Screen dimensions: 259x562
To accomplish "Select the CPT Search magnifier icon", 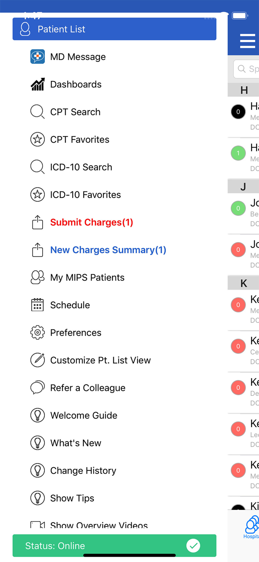I will tap(37, 112).
